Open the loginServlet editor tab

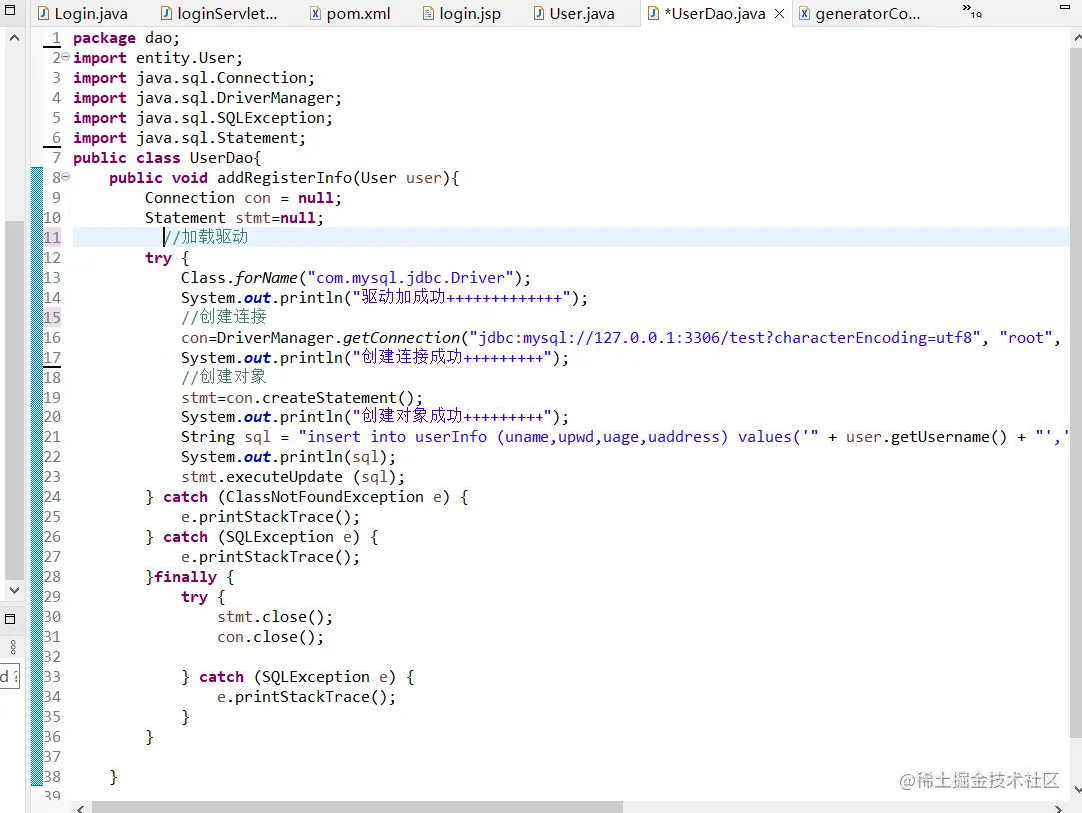pyautogui.click(x=219, y=13)
